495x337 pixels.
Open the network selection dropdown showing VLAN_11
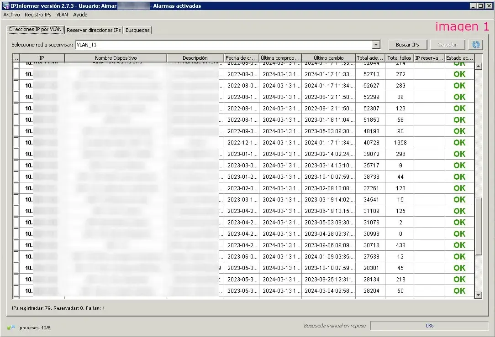376,44
